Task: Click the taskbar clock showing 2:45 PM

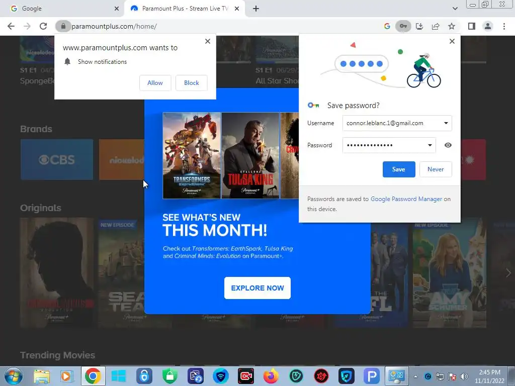Action: point(489,376)
